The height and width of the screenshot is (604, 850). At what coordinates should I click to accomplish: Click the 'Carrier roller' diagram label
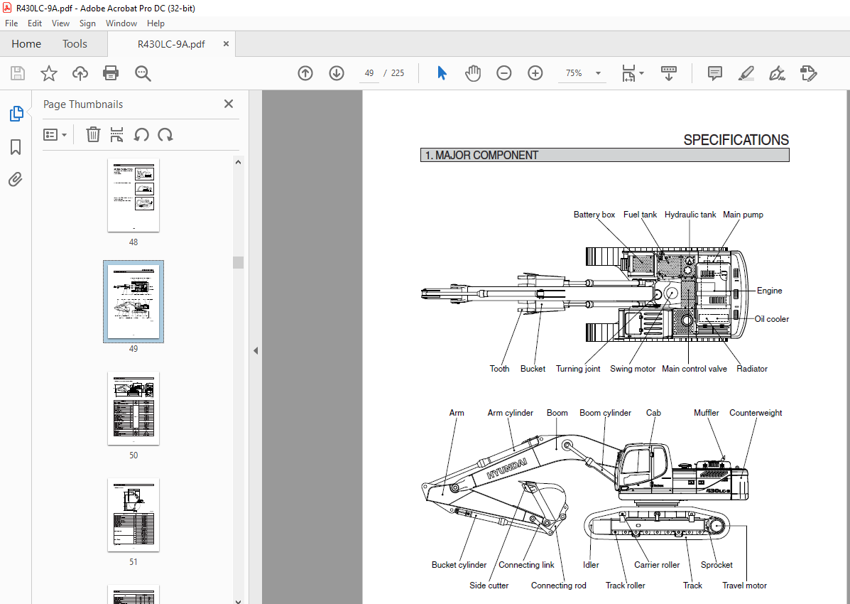[x=656, y=564]
